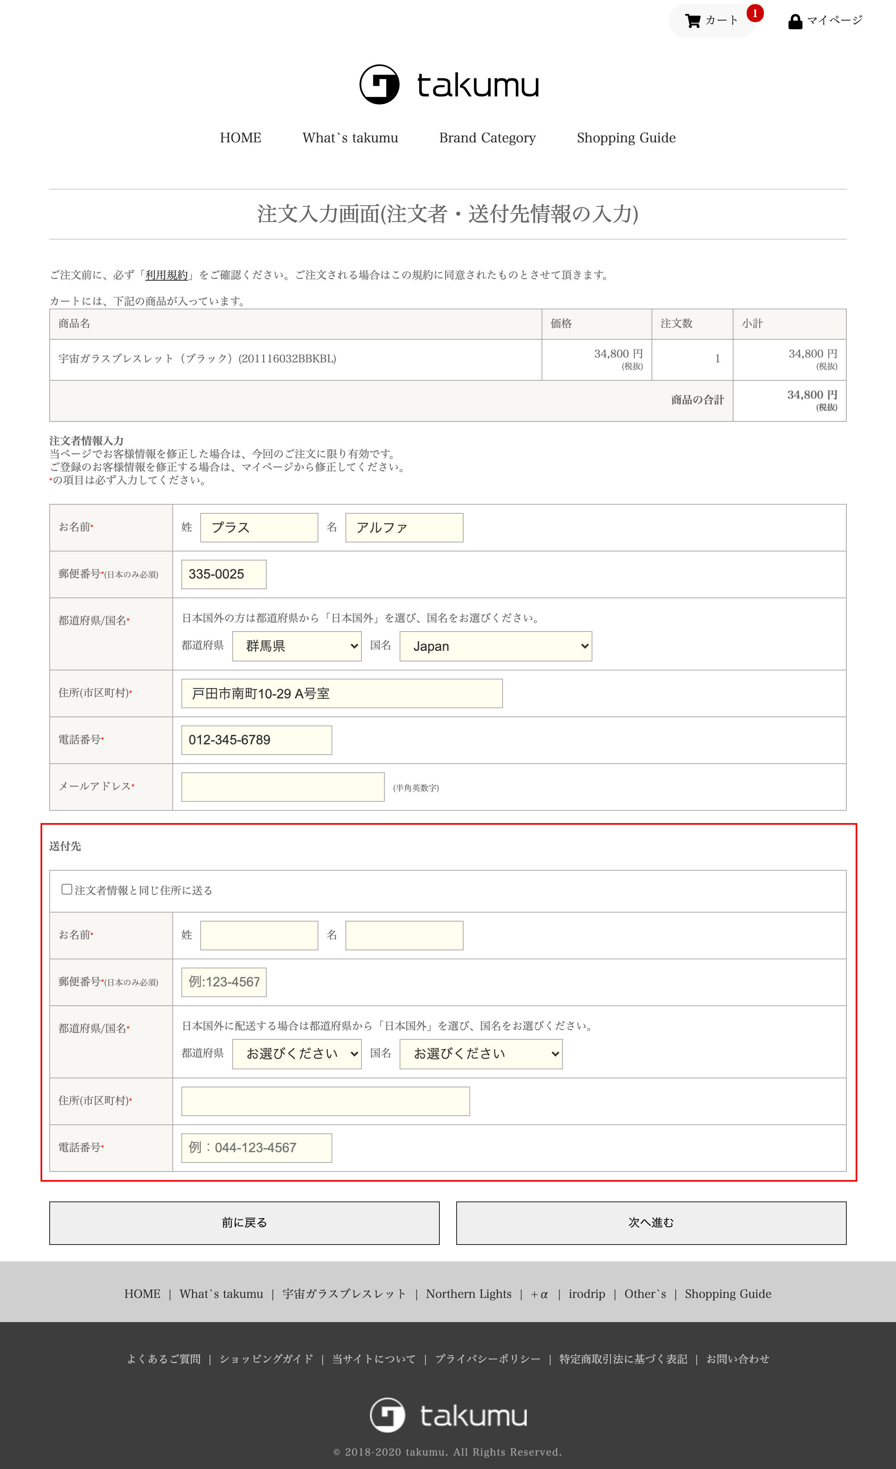The width and height of the screenshot is (896, 1469).
Task: Enable same address checkbox for 送付先
Action: 66,889
